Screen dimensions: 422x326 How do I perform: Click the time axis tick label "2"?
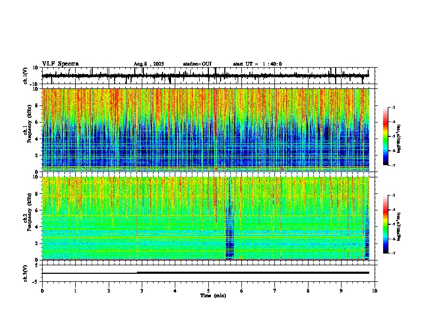(x=109, y=291)
